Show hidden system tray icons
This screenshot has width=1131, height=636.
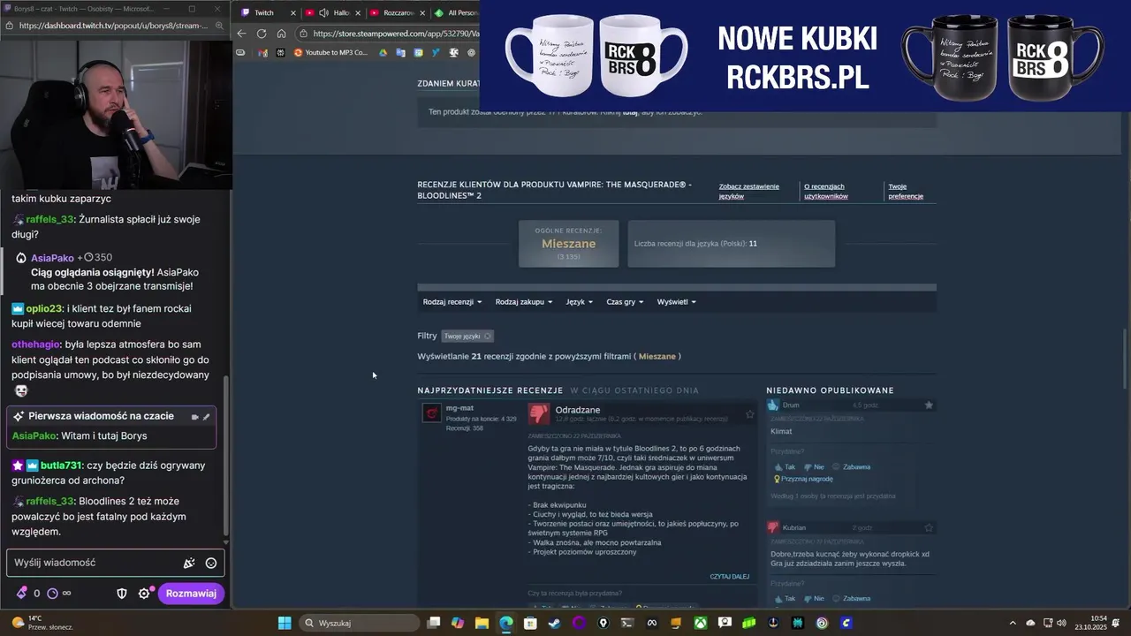1013,623
